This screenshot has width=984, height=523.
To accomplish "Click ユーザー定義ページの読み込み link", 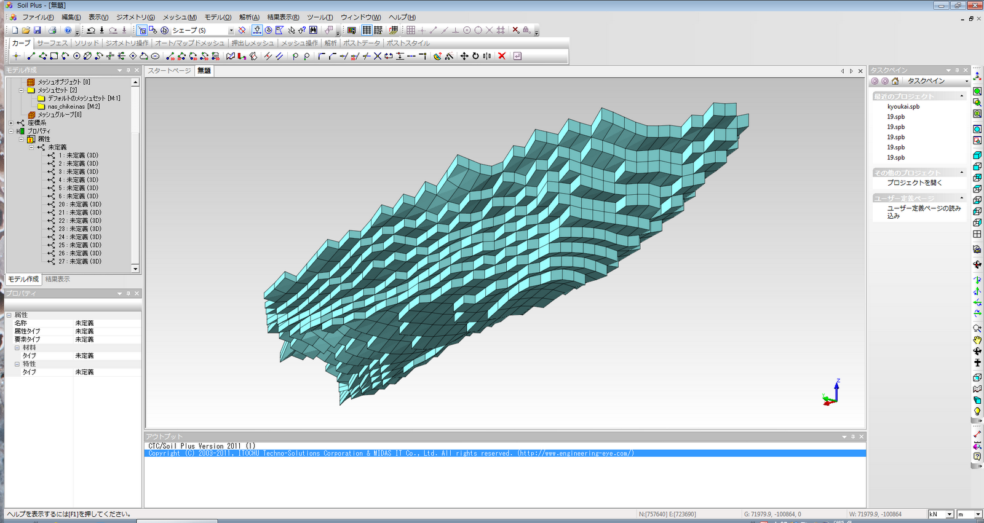I will (924, 212).
